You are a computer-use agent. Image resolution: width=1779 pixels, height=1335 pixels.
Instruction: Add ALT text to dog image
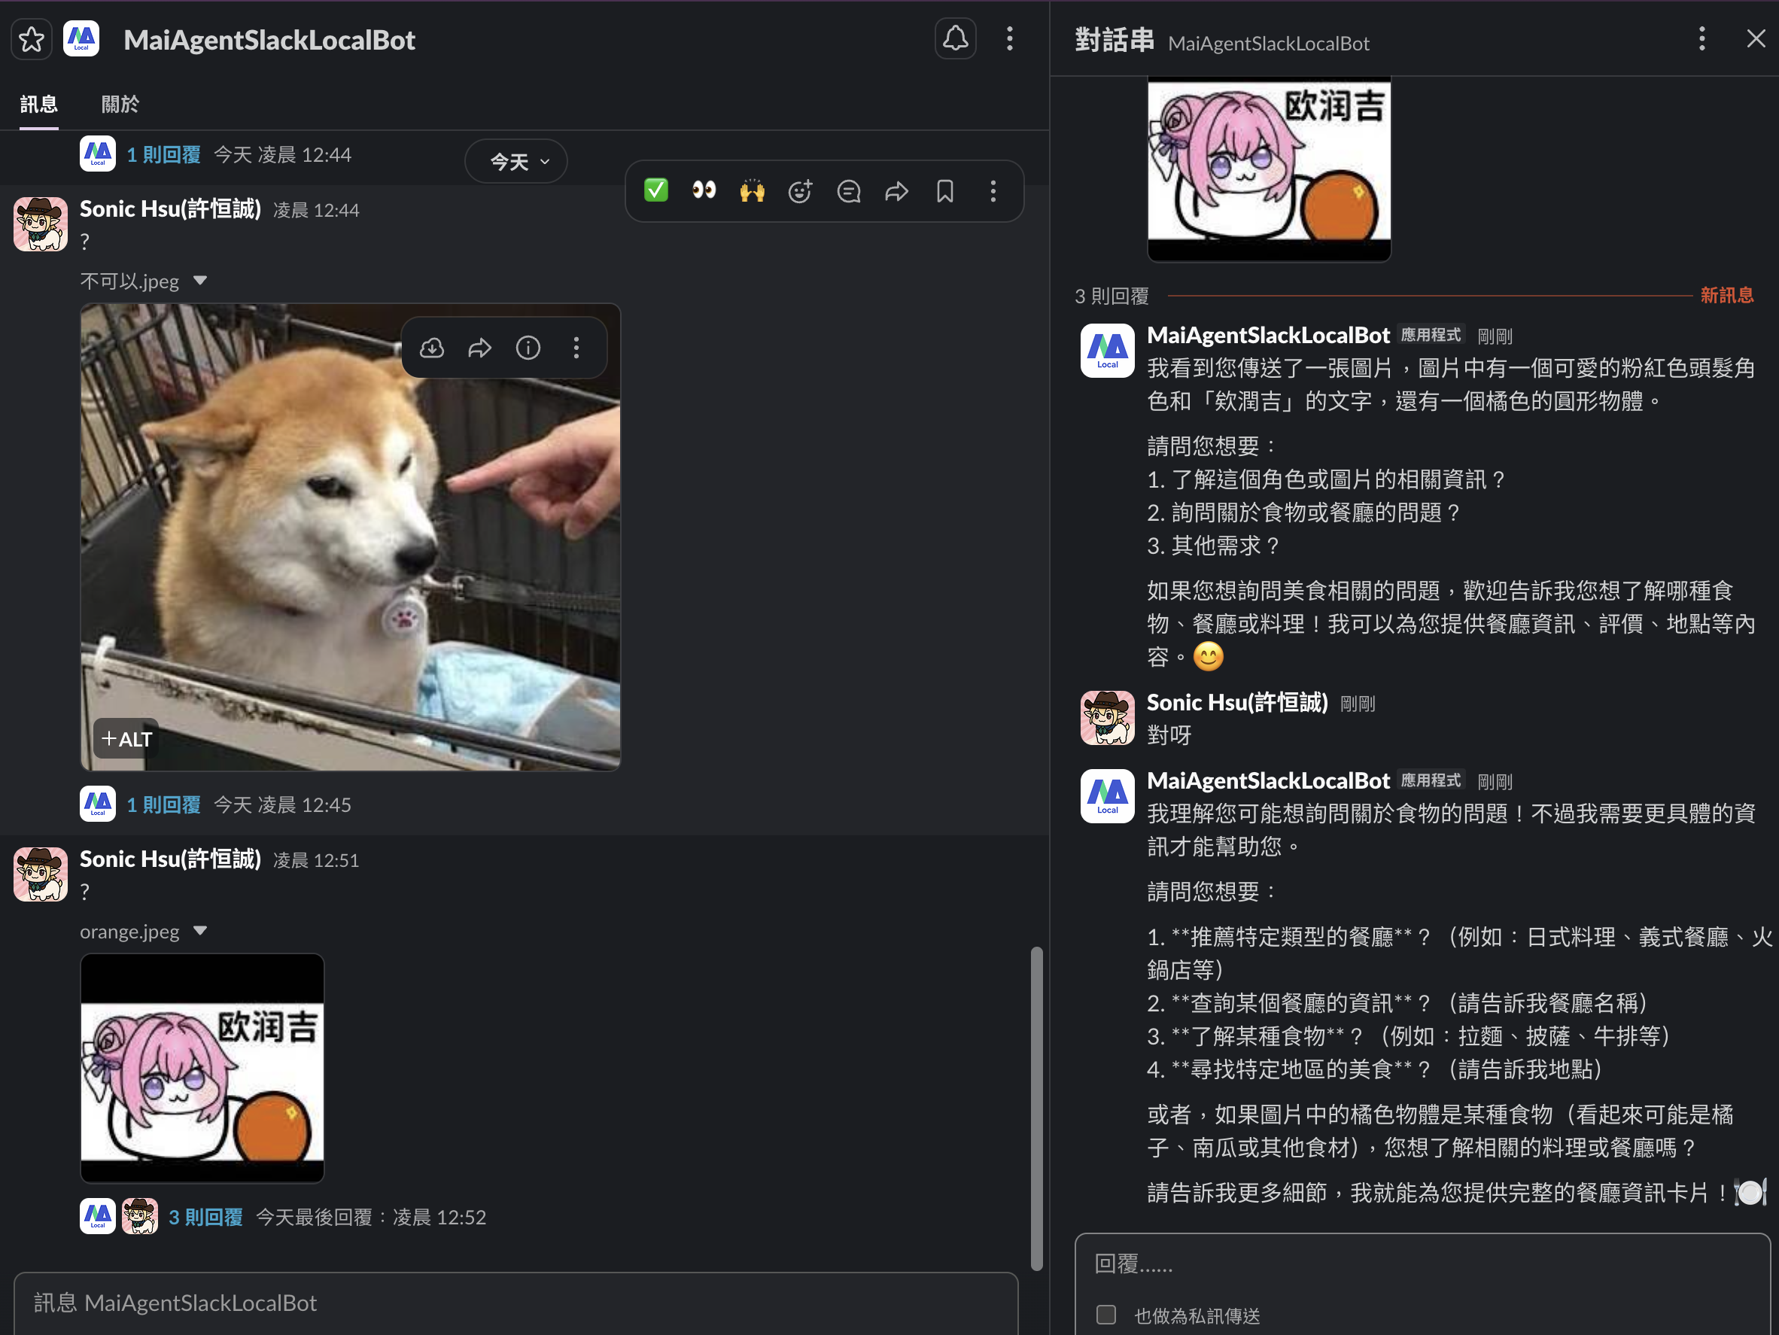tap(126, 738)
